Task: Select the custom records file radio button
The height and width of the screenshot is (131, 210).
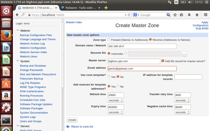Action: click(126, 53)
